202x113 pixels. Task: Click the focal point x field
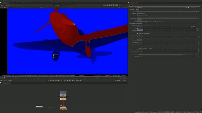coord(140,25)
